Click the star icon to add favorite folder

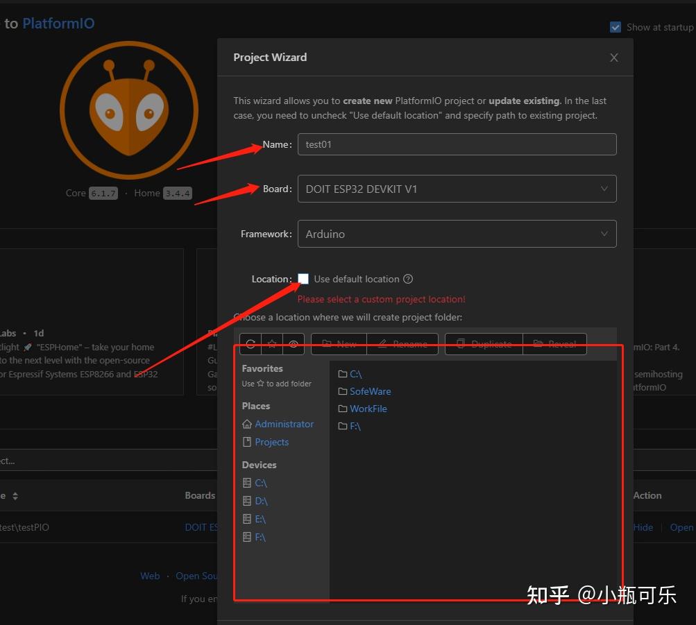coord(271,344)
